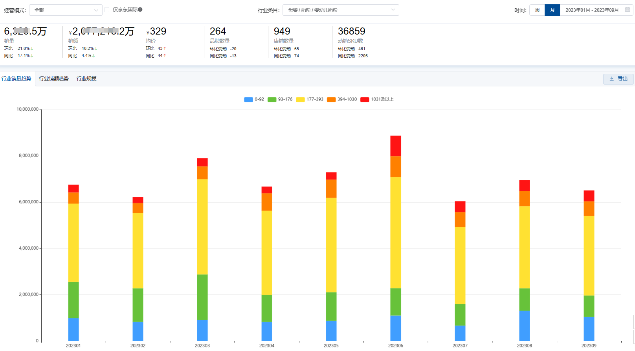This screenshot has height=351, width=635.
Task: Click the red segment of the 202306 bar
Action: pyautogui.click(x=396, y=146)
